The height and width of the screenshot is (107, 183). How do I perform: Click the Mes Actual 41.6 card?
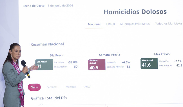(149, 63)
